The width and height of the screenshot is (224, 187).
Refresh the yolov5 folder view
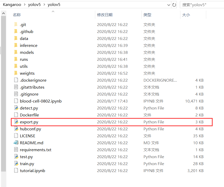click(x=174, y=5)
